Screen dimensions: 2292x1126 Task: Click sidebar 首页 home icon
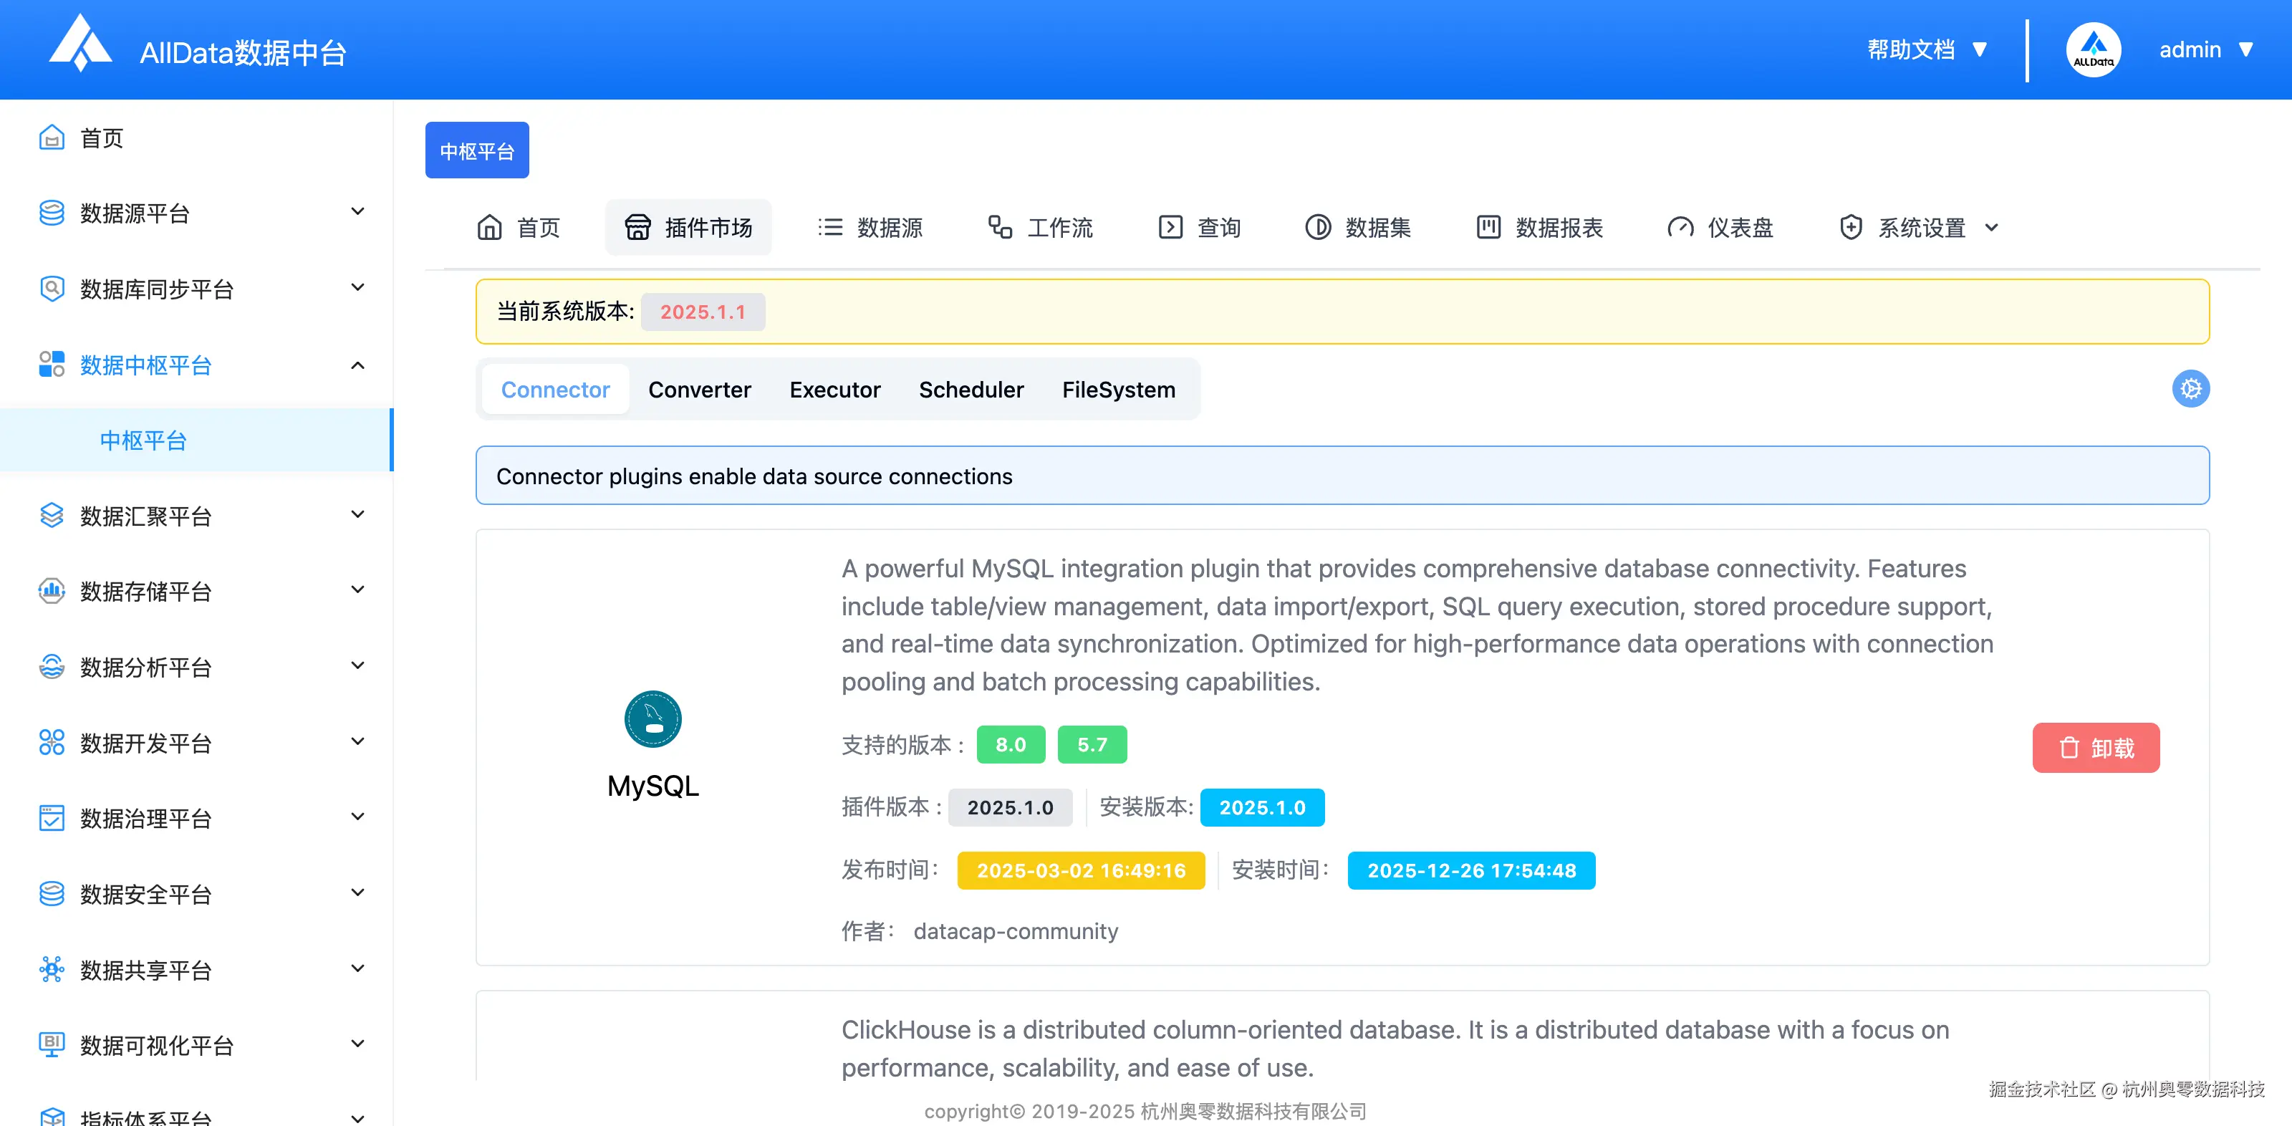pyautogui.click(x=52, y=138)
